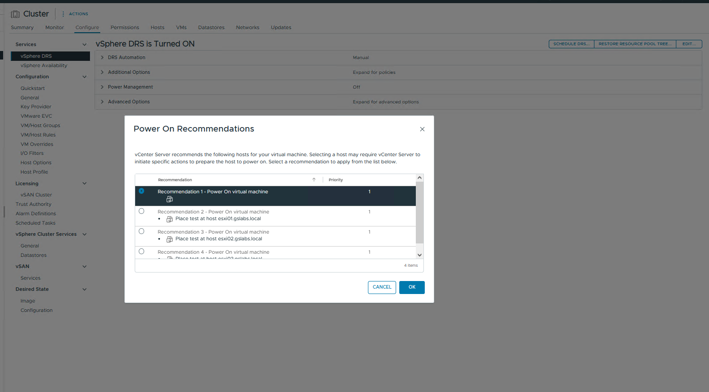Viewport: 709px width, 392px height.
Task: Open the Updates tab
Action: 281,27
